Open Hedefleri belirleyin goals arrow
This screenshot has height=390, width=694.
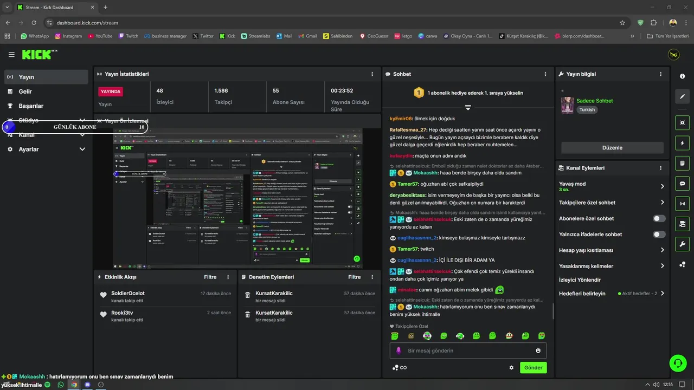[662, 294]
